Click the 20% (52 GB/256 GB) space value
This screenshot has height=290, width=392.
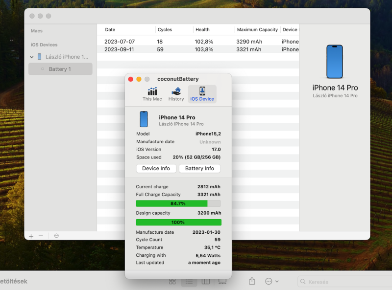[196, 157]
